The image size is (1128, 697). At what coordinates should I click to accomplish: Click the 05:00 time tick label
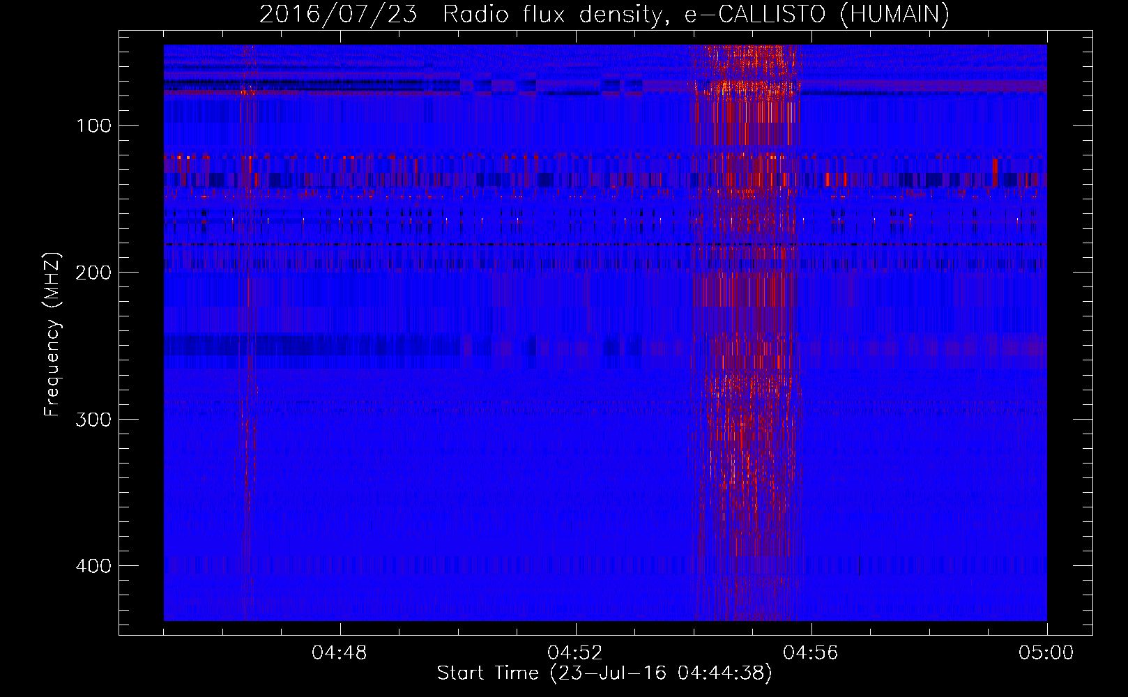(x=1046, y=653)
